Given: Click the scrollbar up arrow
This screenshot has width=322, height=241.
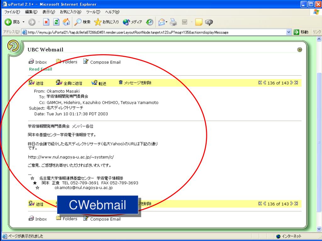Looking at the screenshot, I should 319,39.
